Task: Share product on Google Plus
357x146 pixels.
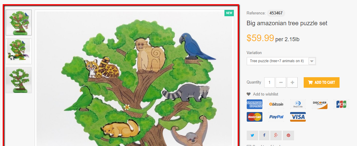Action: pos(276,135)
